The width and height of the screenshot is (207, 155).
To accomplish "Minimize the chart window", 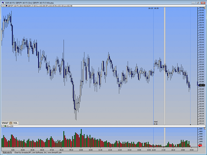I will 193,3.
